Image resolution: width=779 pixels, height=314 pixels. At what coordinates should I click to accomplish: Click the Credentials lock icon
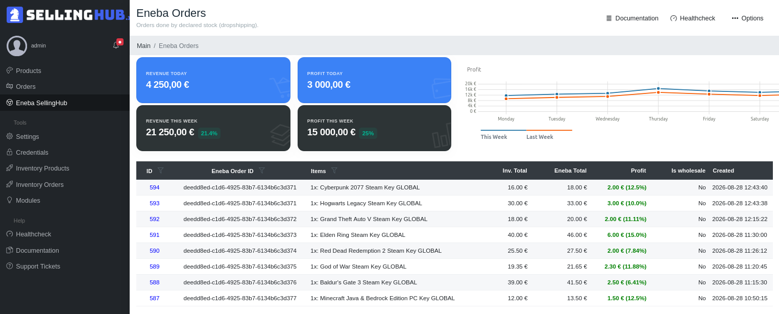[9, 152]
